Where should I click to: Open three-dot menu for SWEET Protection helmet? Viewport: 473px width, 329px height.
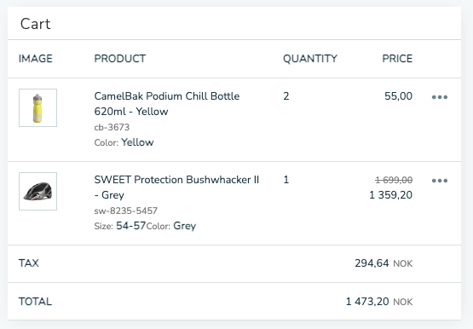tap(440, 181)
